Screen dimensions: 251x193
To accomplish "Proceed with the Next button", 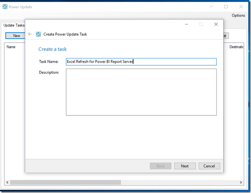I will pyautogui.click(x=185, y=166).
